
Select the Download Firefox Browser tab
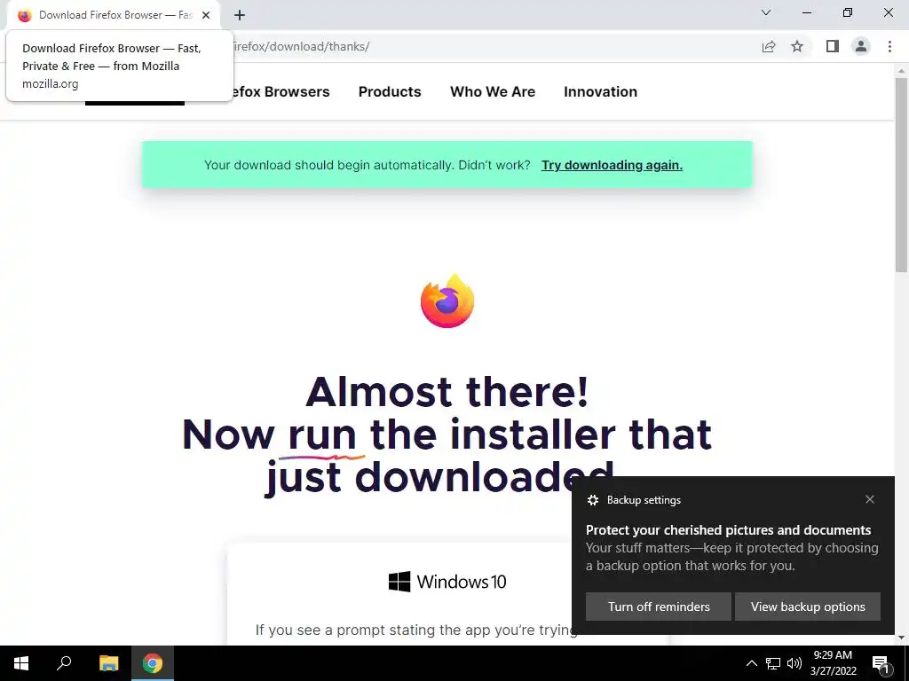[x=114, y=15]
